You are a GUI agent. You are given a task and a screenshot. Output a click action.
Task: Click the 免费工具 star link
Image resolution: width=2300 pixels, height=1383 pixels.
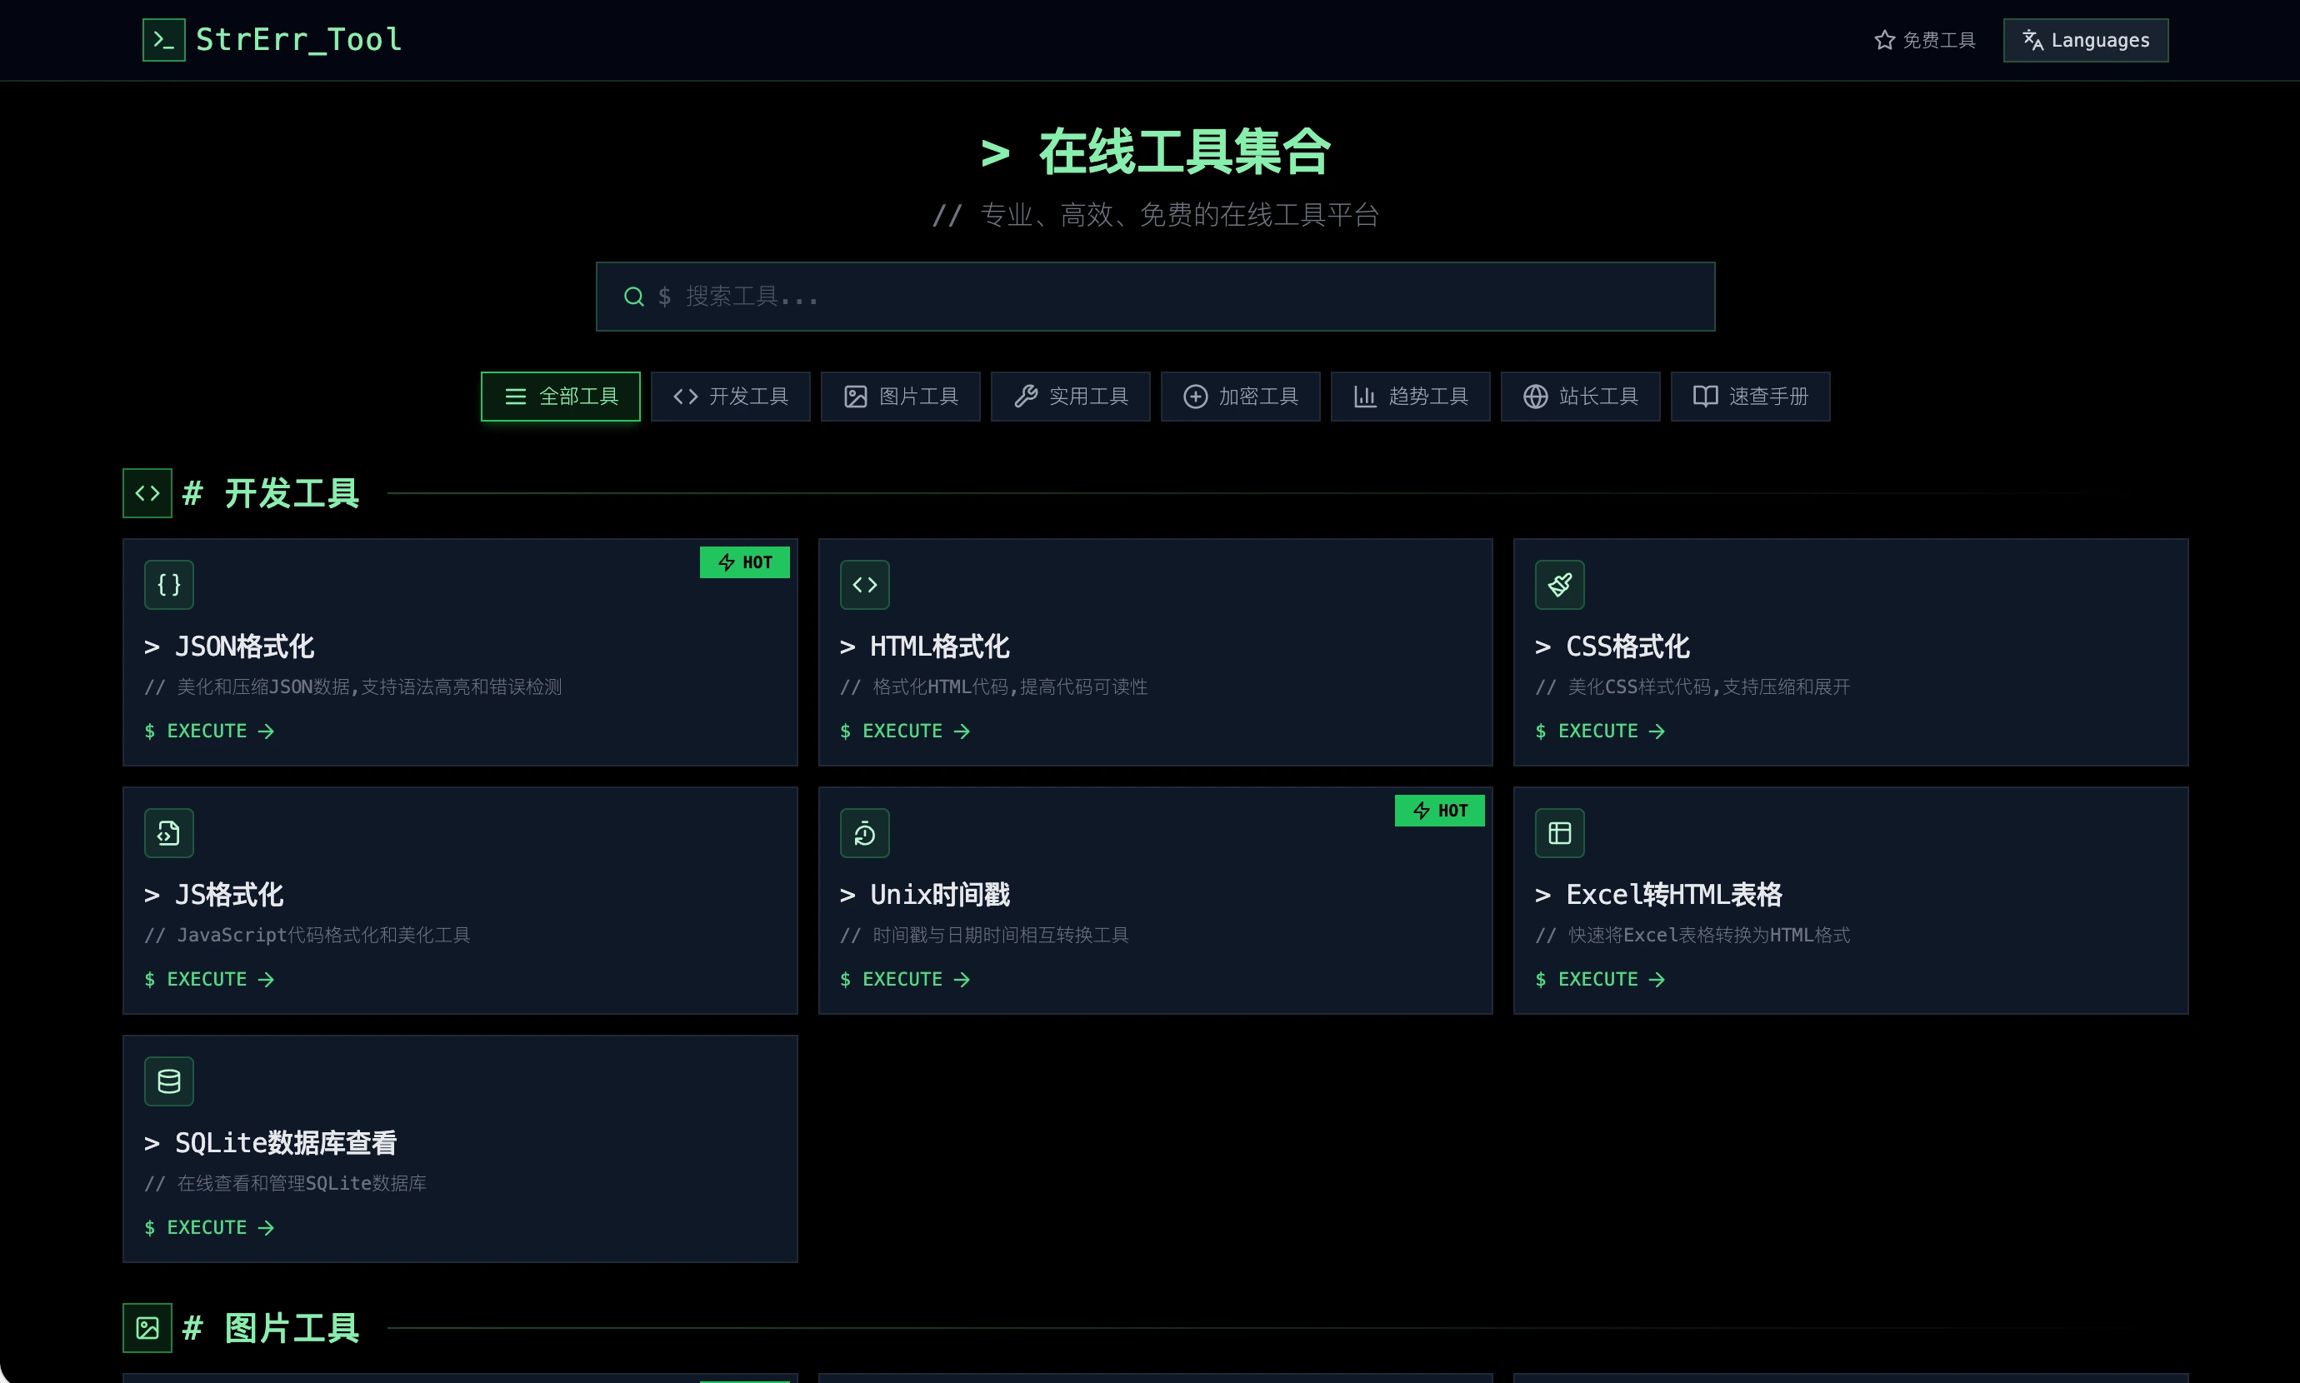pyautogui.click(x=1924, y=40)
